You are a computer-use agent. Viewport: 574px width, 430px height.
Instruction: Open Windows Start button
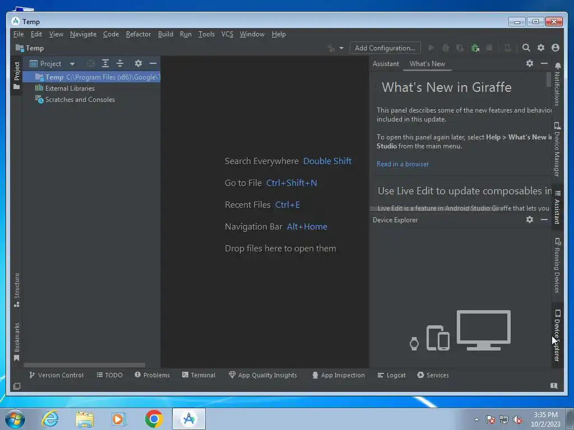pos(15,419)
